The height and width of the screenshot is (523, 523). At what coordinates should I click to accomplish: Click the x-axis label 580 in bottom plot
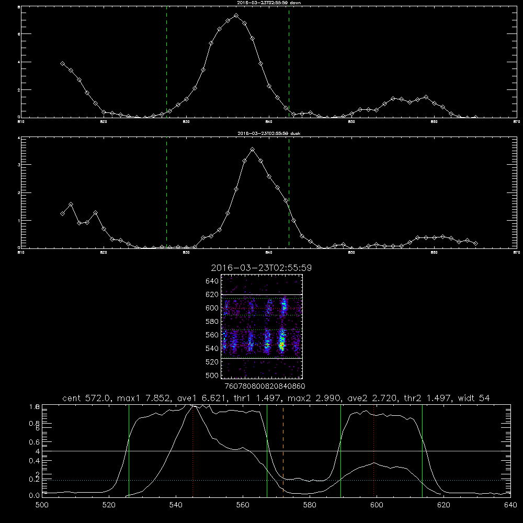pyautogui.click(x=310, y=505)
